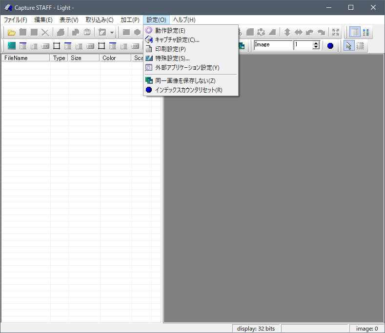385x333 pixels.
Task: Click the first OK button capture icon
Action: [x=45, y=46]
